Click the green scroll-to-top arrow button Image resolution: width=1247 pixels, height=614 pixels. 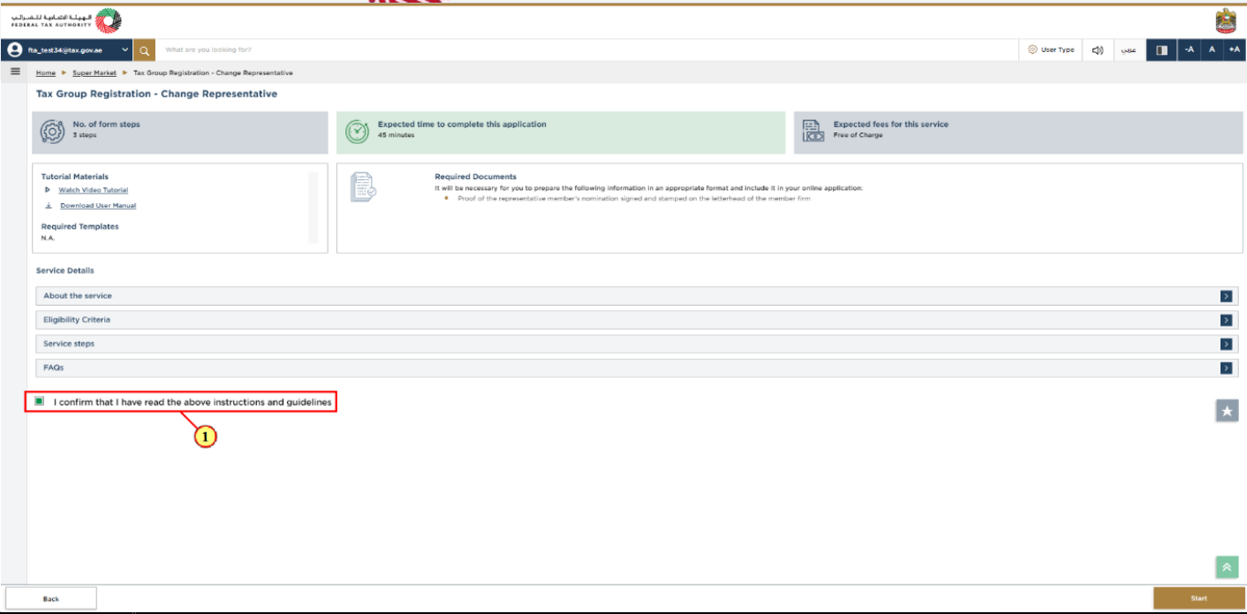[1227, 567]
